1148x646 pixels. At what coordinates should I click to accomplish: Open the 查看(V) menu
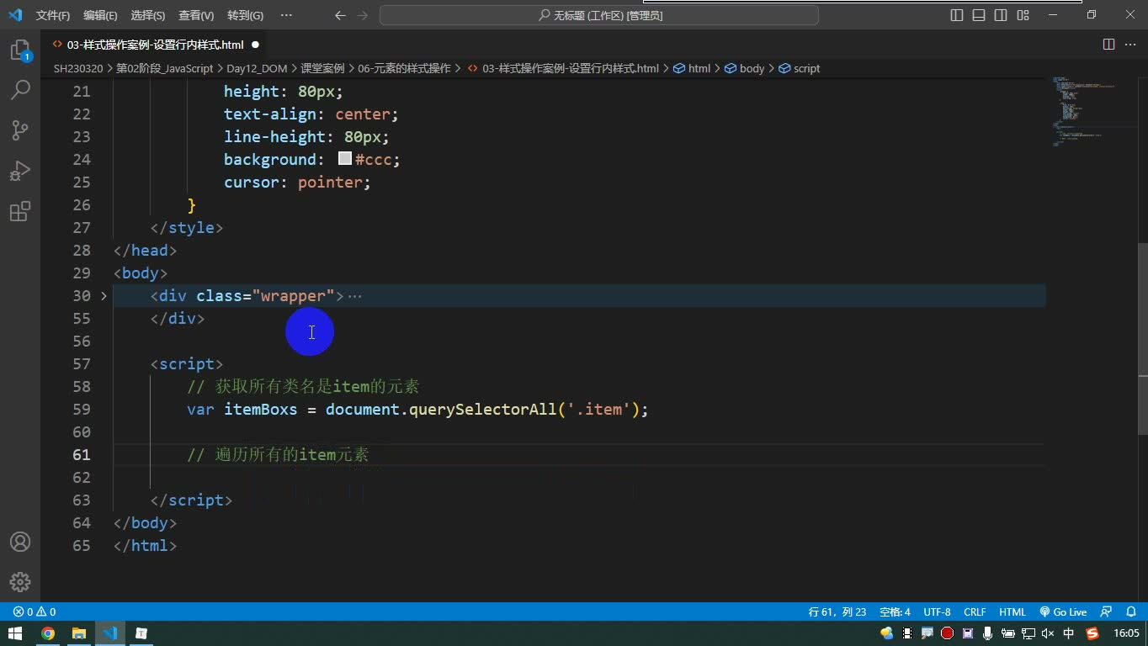click(196, 15)
